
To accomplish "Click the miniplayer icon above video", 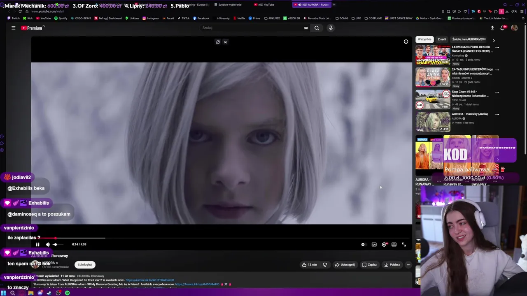I will click(x=218, y=42).
